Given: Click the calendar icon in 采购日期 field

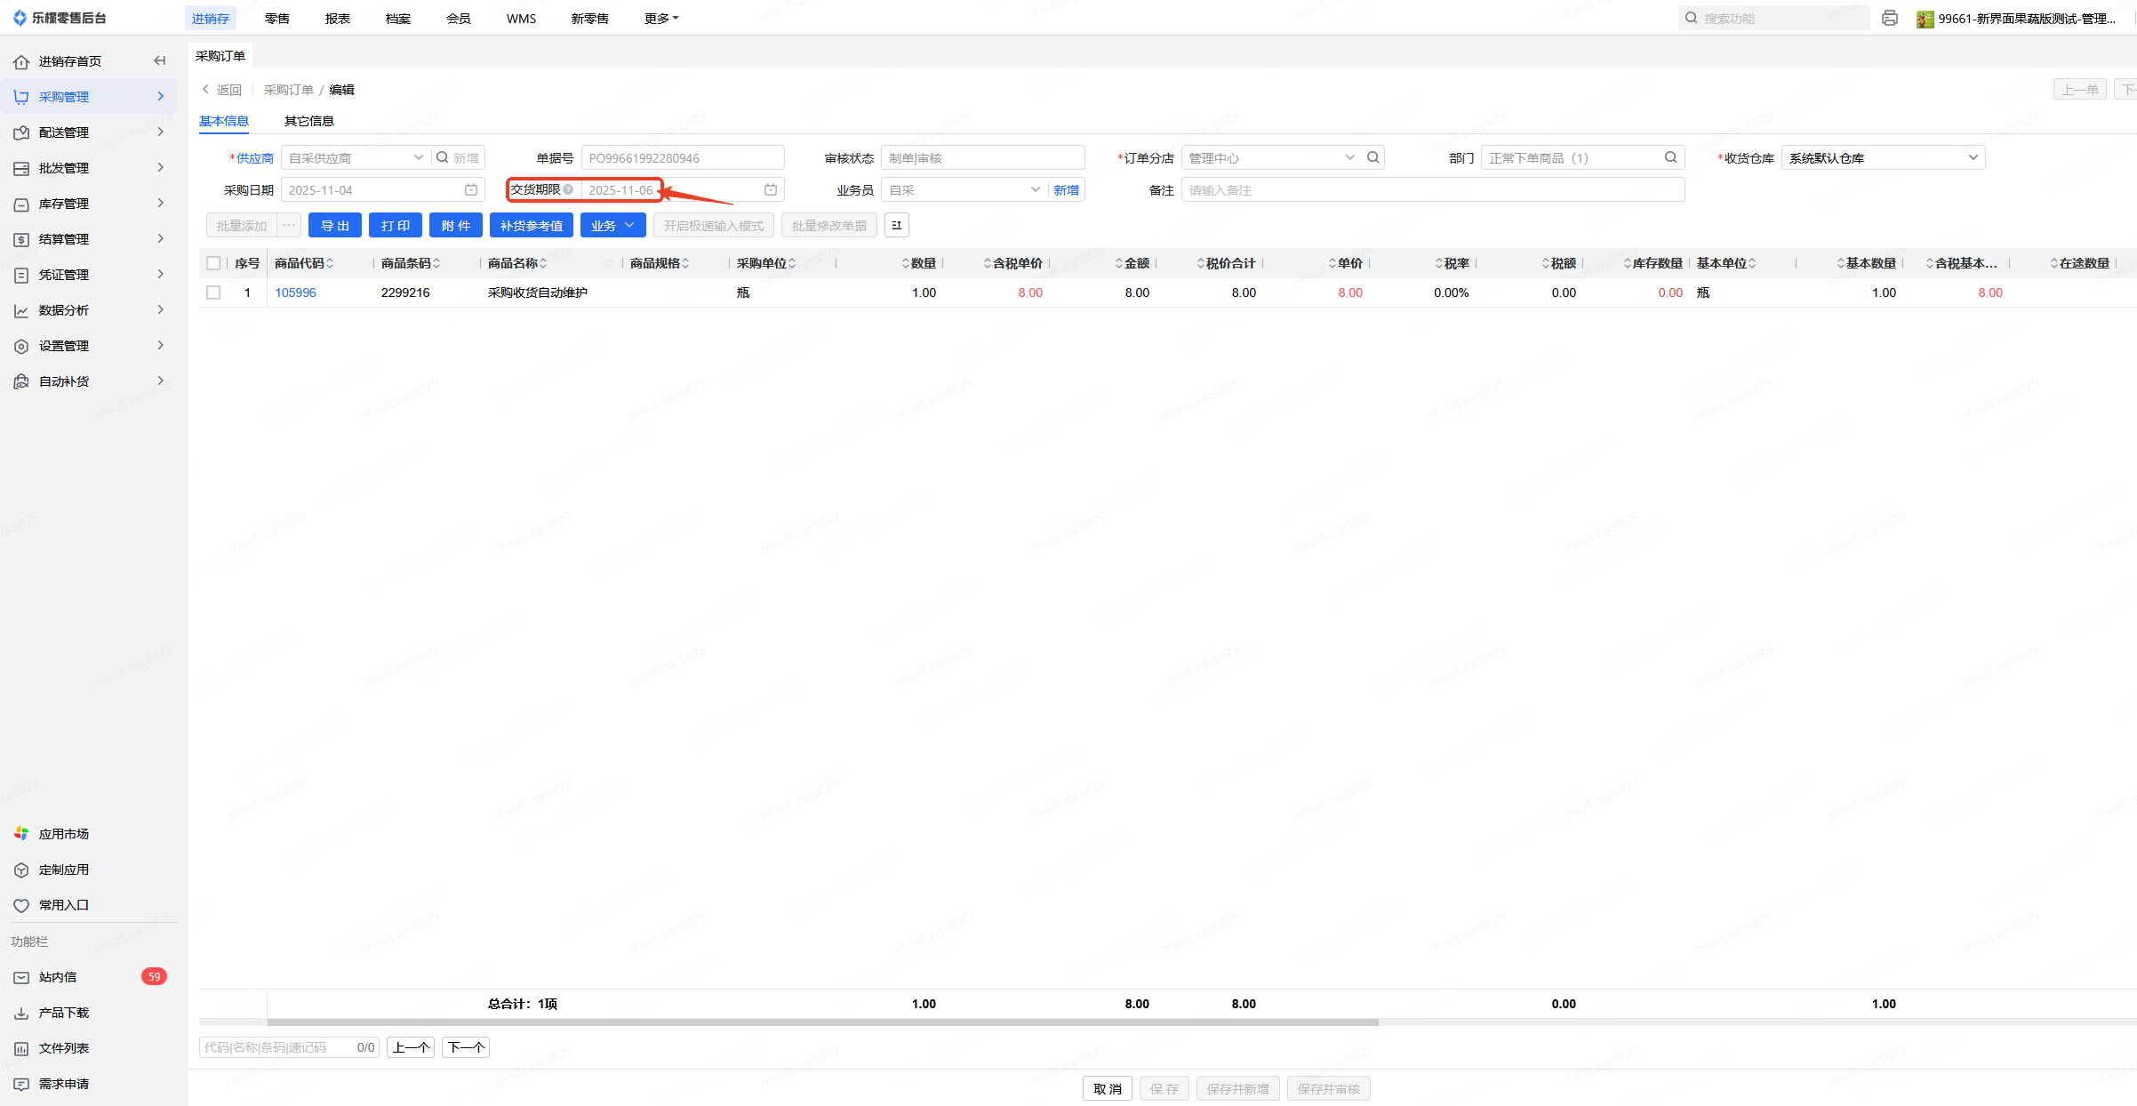Looking at the screenshot, I should tap(471, 189).
